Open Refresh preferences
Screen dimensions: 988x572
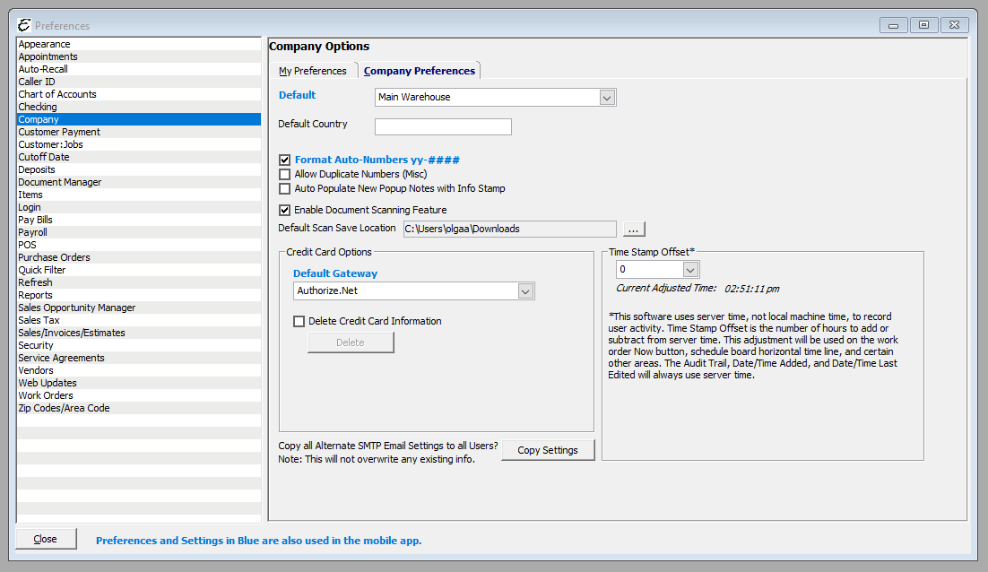(x=139, y=282)
